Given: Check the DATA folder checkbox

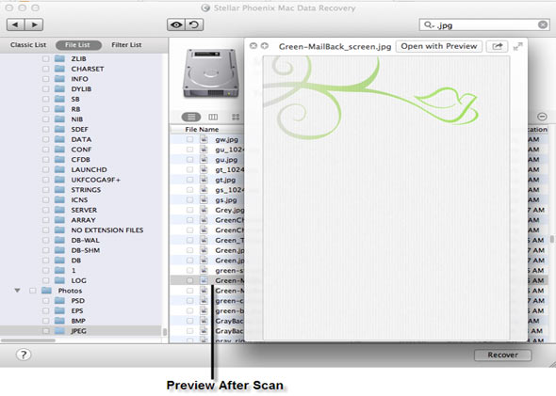Looking at the screenshot, I should click(46, 139).
